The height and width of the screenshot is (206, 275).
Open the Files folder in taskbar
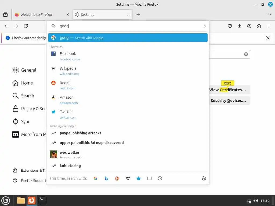coord(21,200)
